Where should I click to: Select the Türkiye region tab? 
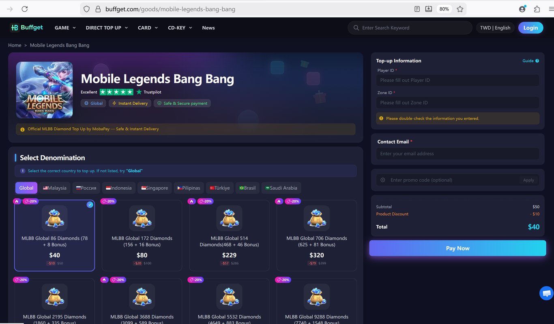220,188
